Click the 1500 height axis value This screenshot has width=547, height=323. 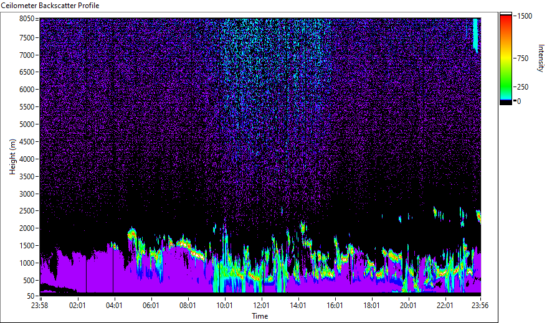[x=27, y=246]
